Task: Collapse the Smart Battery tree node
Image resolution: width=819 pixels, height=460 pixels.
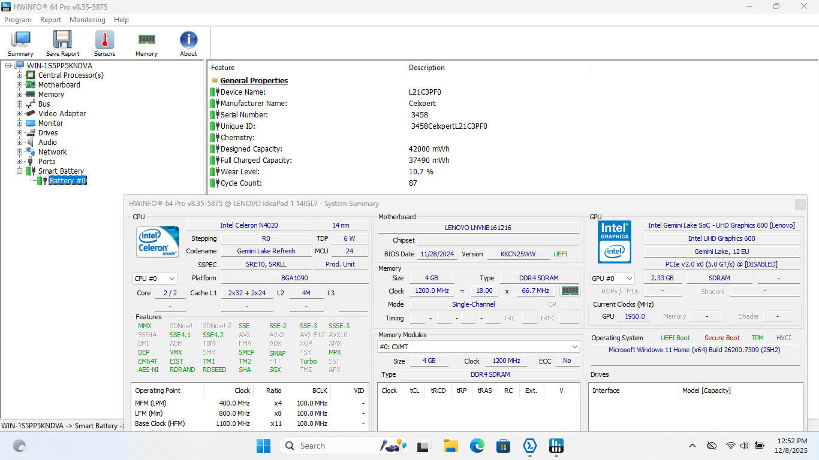Action: [x=19, y=171]
